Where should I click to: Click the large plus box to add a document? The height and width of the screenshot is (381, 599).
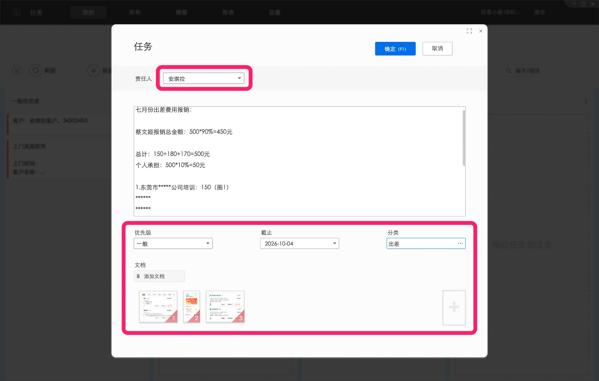(454, 307)
